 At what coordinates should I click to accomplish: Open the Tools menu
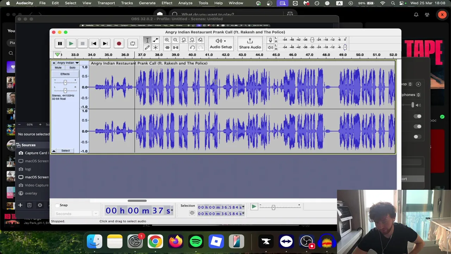pos(203,3)
